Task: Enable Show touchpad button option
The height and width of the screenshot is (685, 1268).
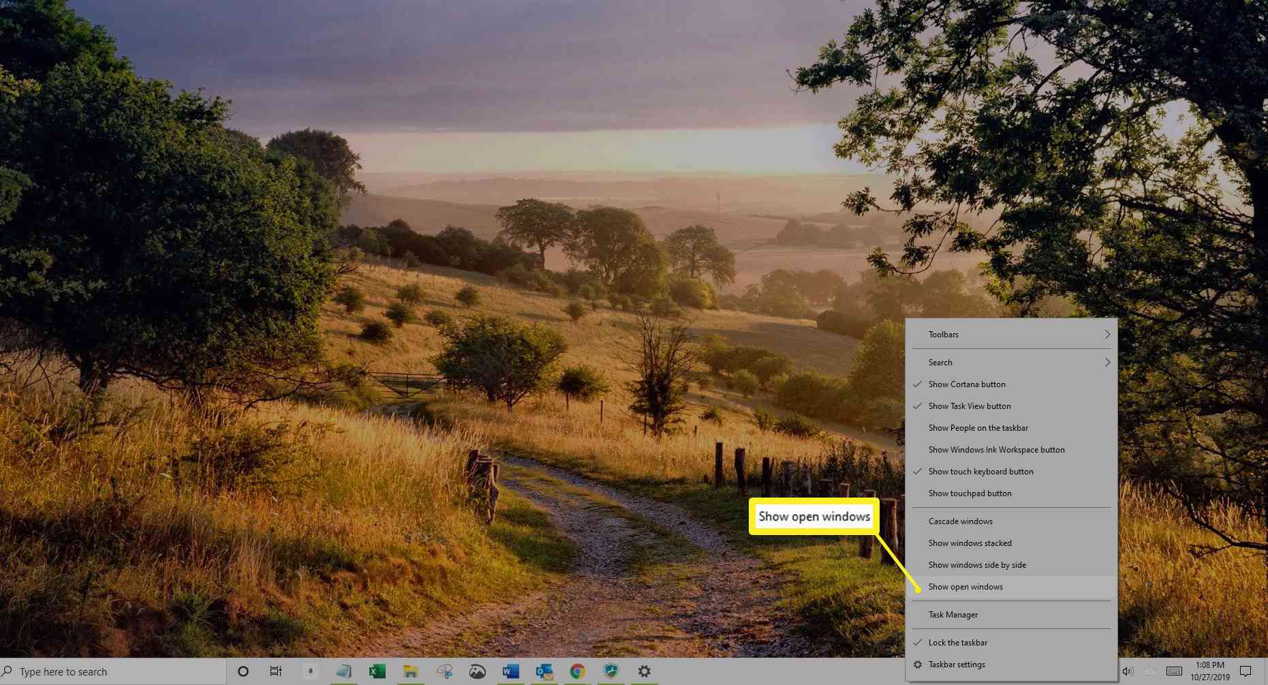Action: [1011, 493]
